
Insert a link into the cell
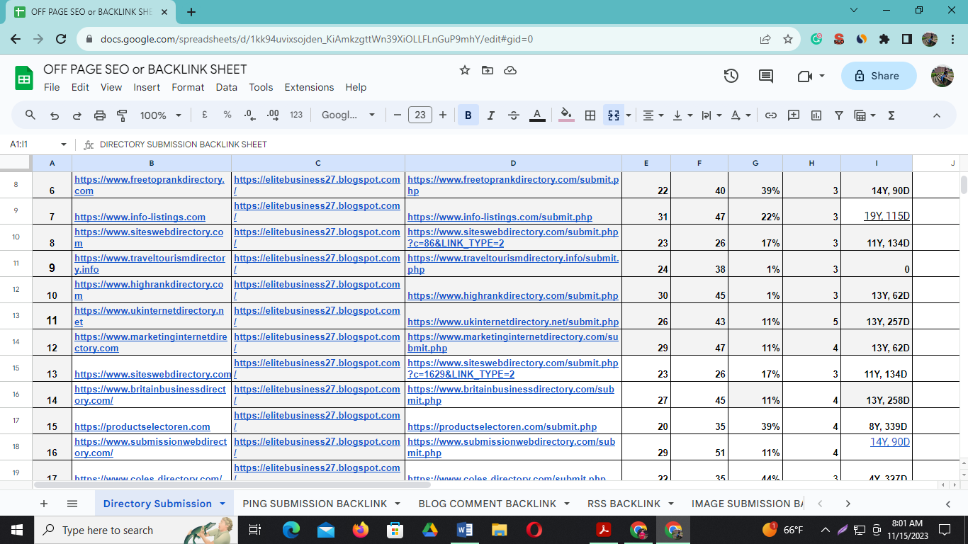coord(772,114)
